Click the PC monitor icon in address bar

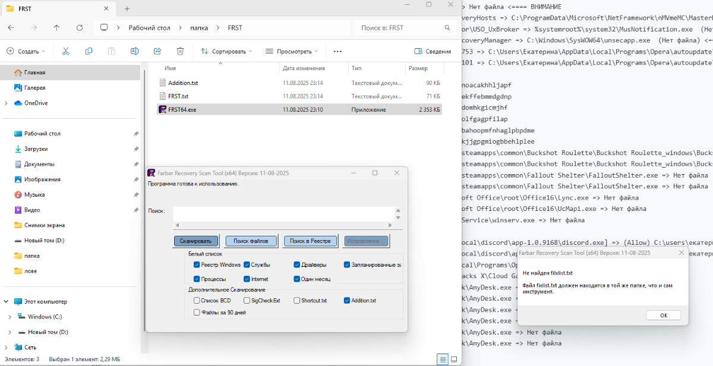click(x=104, y=27)
